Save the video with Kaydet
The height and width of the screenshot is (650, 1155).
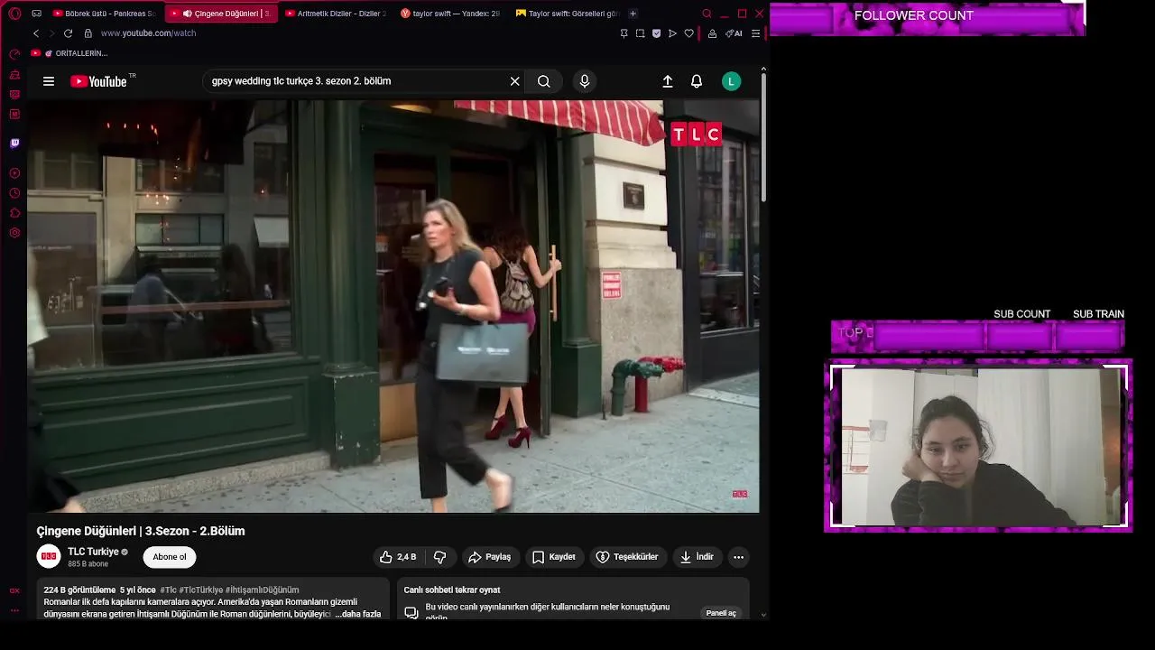coord(554,557)
